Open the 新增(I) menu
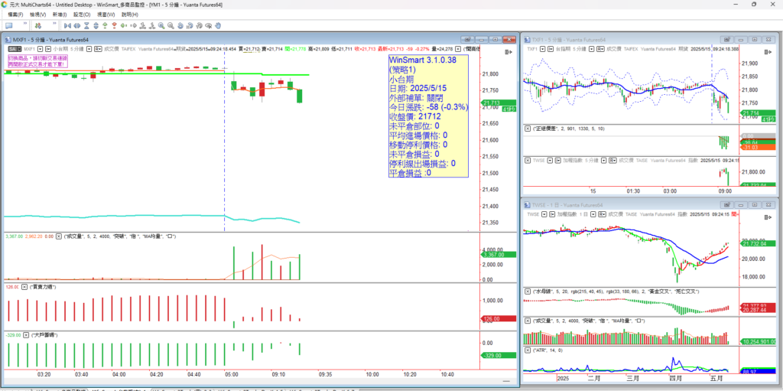Image resolution: width=783 pixels, height=391 pixels. (x=59, y=15)
